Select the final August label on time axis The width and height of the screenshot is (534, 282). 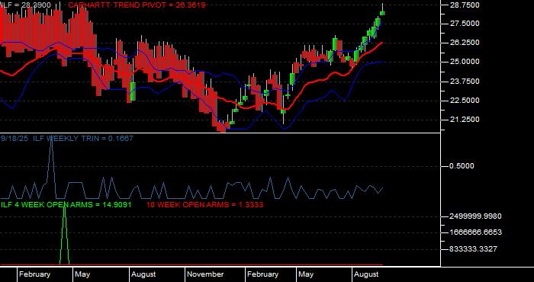pos(366,274)
